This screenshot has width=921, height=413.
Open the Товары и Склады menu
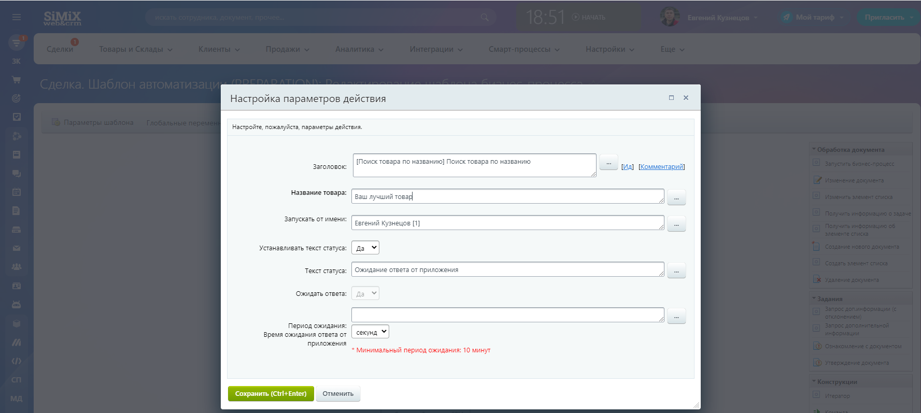pos(136,49)
